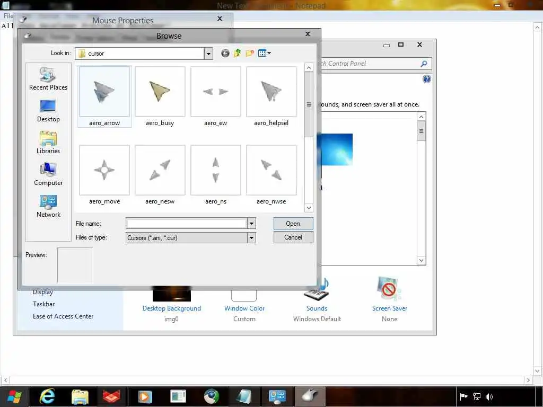
Task: Open Screen Saver settings link
Action: 390,308
